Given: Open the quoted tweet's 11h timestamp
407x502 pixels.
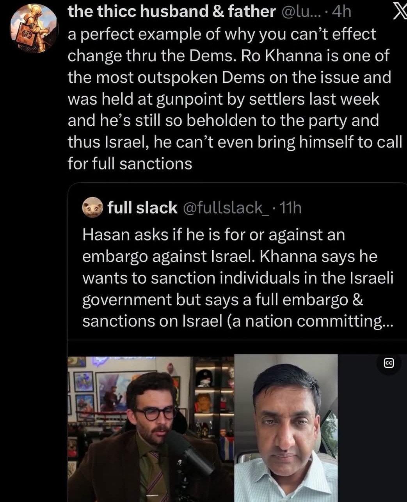Looking at the screenshot, I should [290, 208].
